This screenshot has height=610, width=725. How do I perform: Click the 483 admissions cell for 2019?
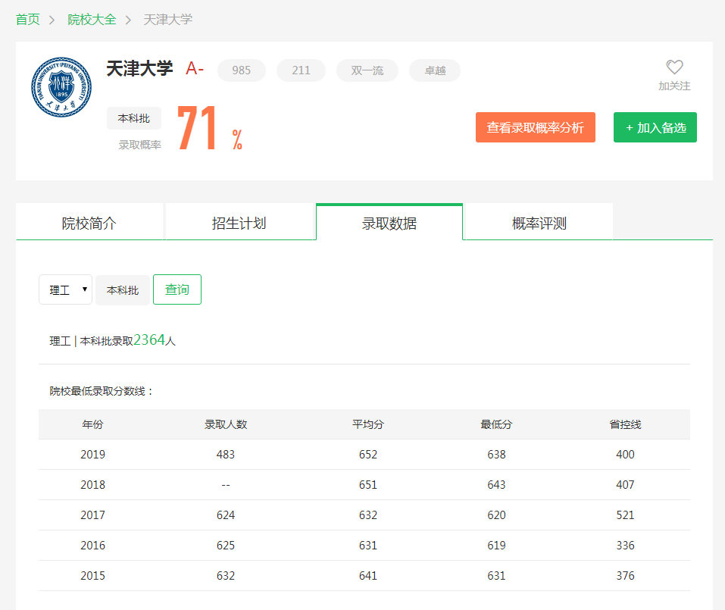point(226,454)
